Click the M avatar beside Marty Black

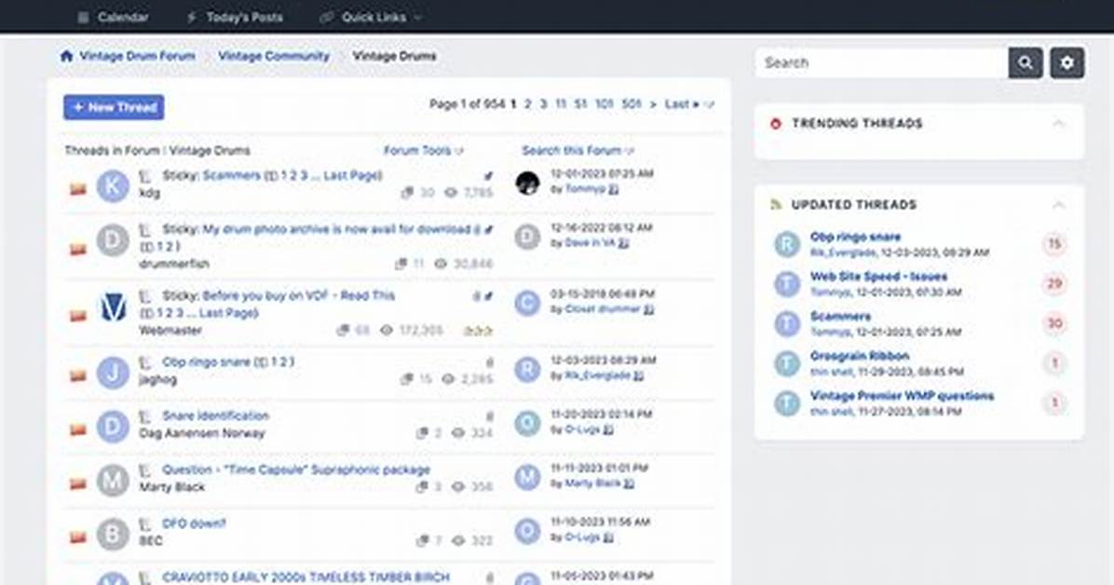coord(113,481)
